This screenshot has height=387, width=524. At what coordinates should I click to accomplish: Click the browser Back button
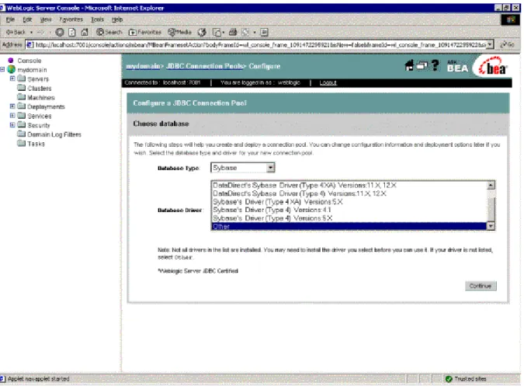[x=16, y=32]
